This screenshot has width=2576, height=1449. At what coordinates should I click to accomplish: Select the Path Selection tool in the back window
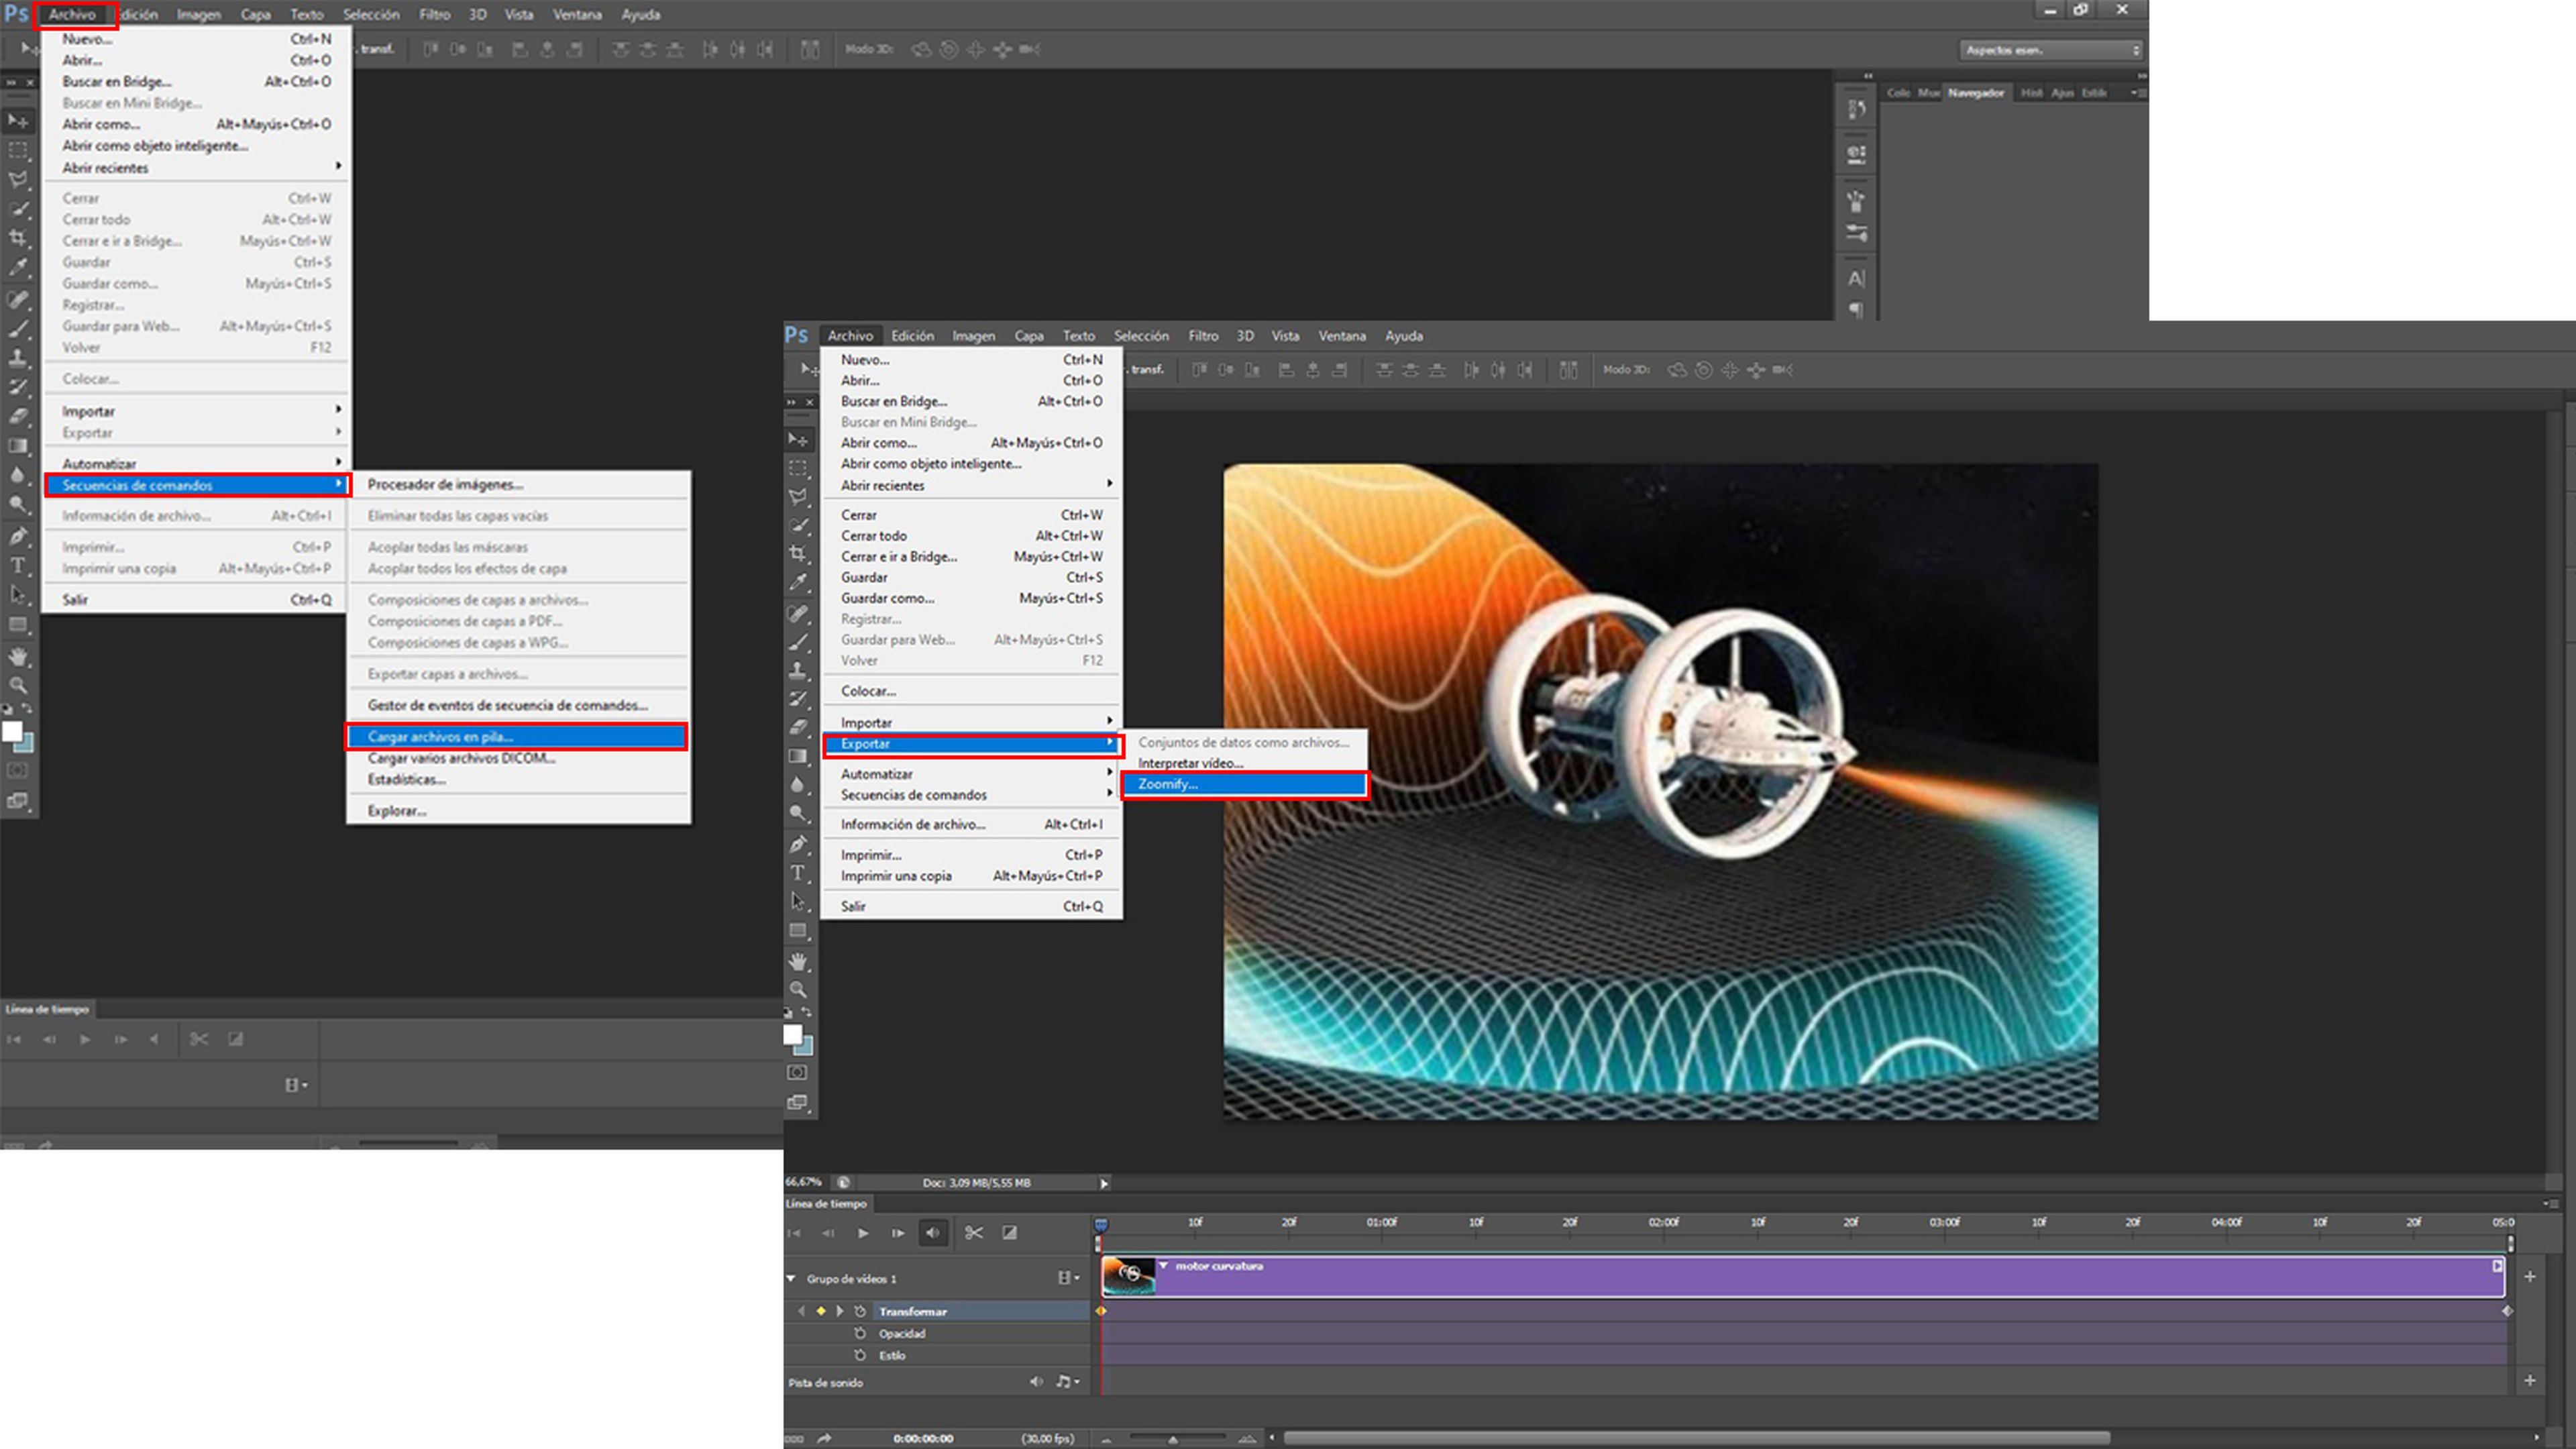(x=18, y=594)
